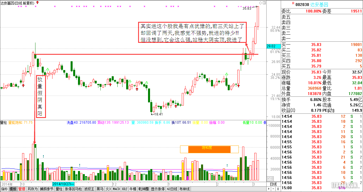This screenshot has height=192, width=363.
Task: Select the 42日线 indicator tab
Action: (172, 189)
